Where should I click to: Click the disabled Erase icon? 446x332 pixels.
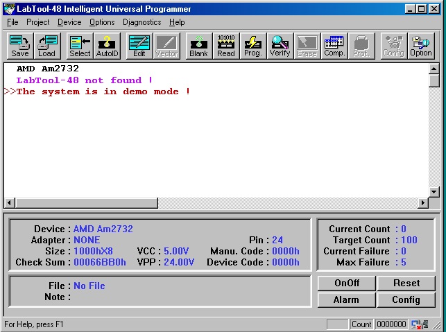307,46
